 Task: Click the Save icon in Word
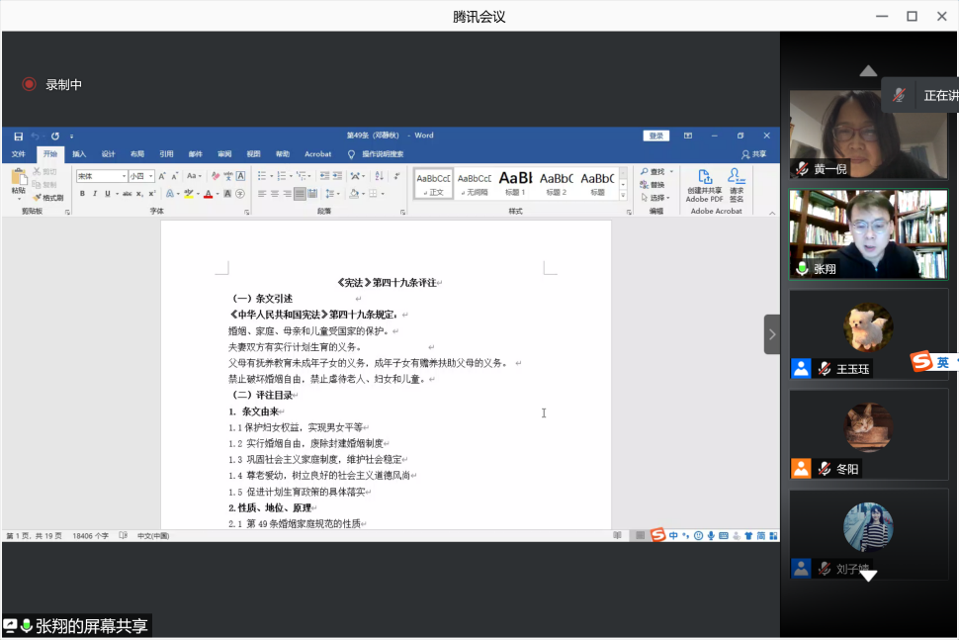(x=18, y=136)
